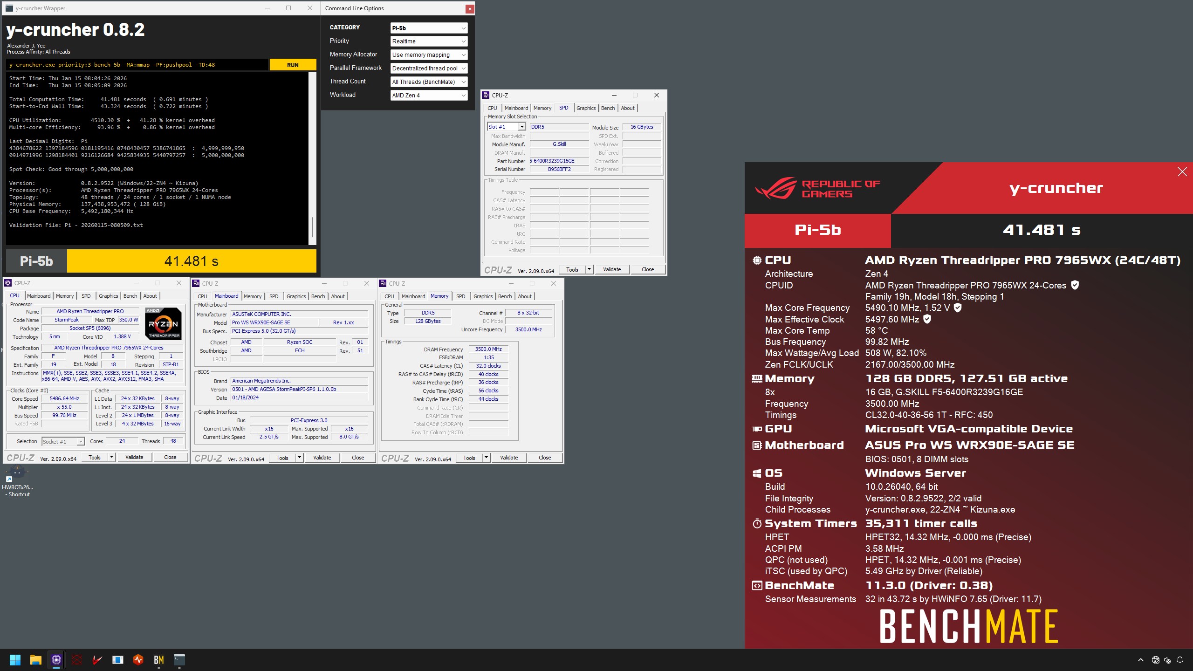
Task: Expand Tools arrow in CPU-Z Memory window
Action: tap(486, 458)
